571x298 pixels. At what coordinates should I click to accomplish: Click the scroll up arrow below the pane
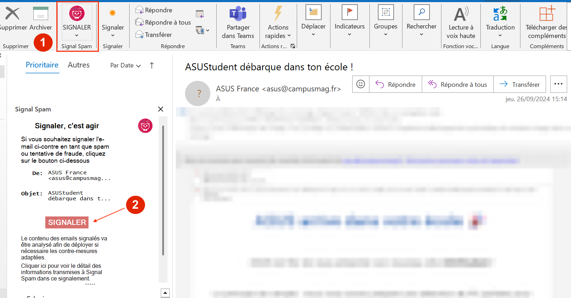click(165, 293)
